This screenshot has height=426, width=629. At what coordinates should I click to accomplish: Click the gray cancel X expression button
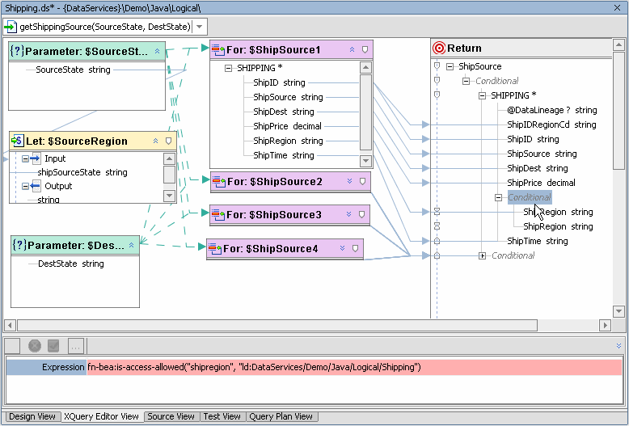35,346
